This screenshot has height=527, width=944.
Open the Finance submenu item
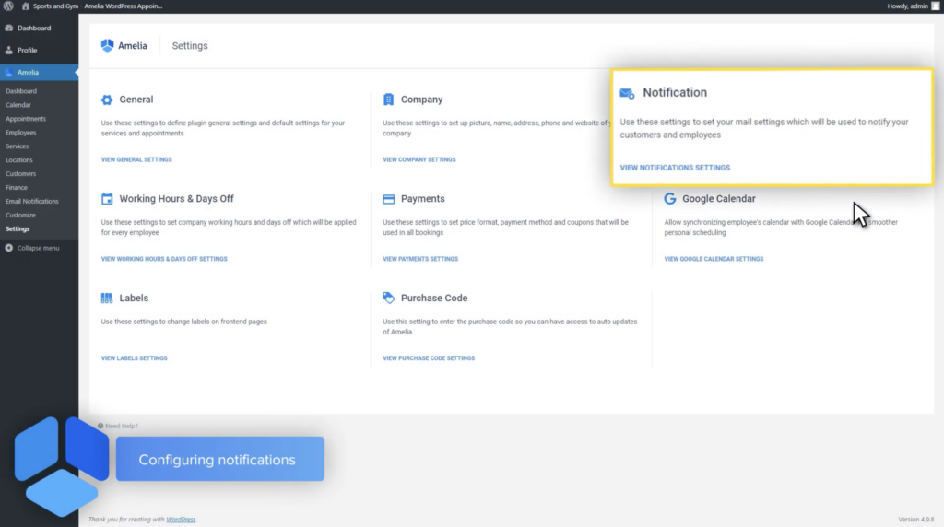tap(17, 188)
